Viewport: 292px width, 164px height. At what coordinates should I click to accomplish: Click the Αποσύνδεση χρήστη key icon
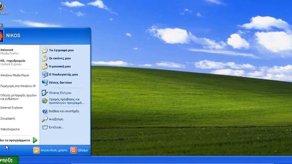coord(36,150)
